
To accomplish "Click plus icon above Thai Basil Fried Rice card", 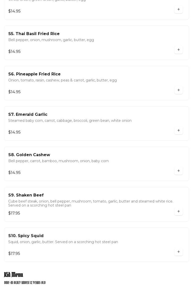I will pos(178,10).
